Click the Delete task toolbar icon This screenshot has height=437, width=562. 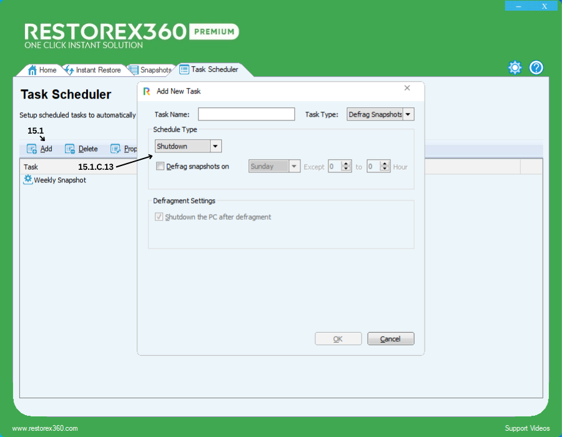point(70,149)
